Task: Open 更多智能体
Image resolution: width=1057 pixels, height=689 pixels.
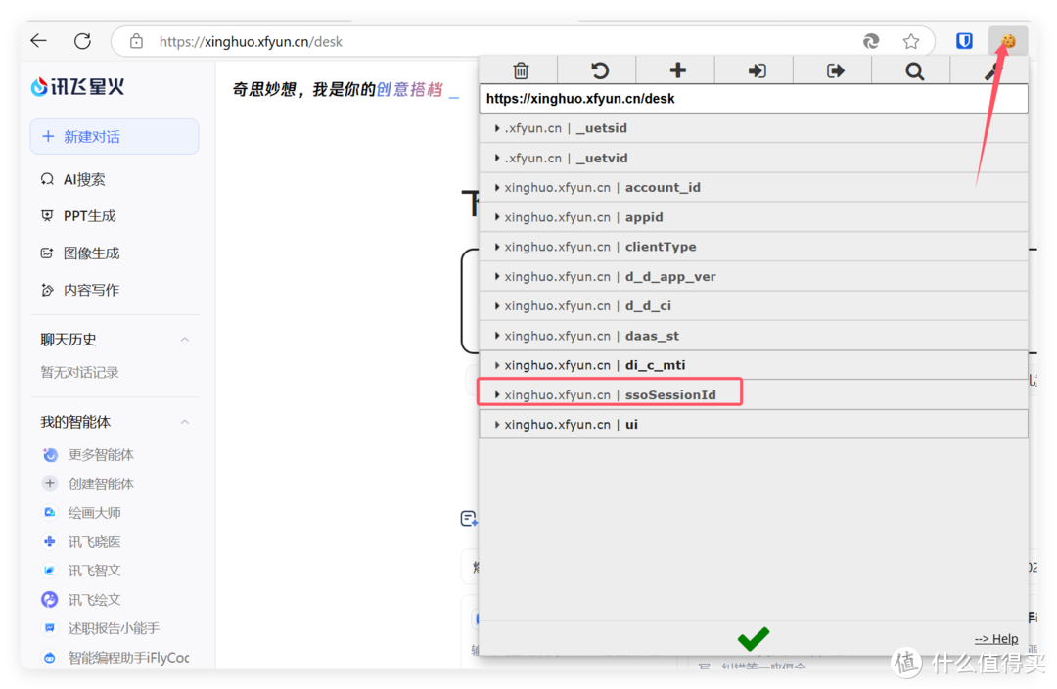Action: click(x=88, y=454)
